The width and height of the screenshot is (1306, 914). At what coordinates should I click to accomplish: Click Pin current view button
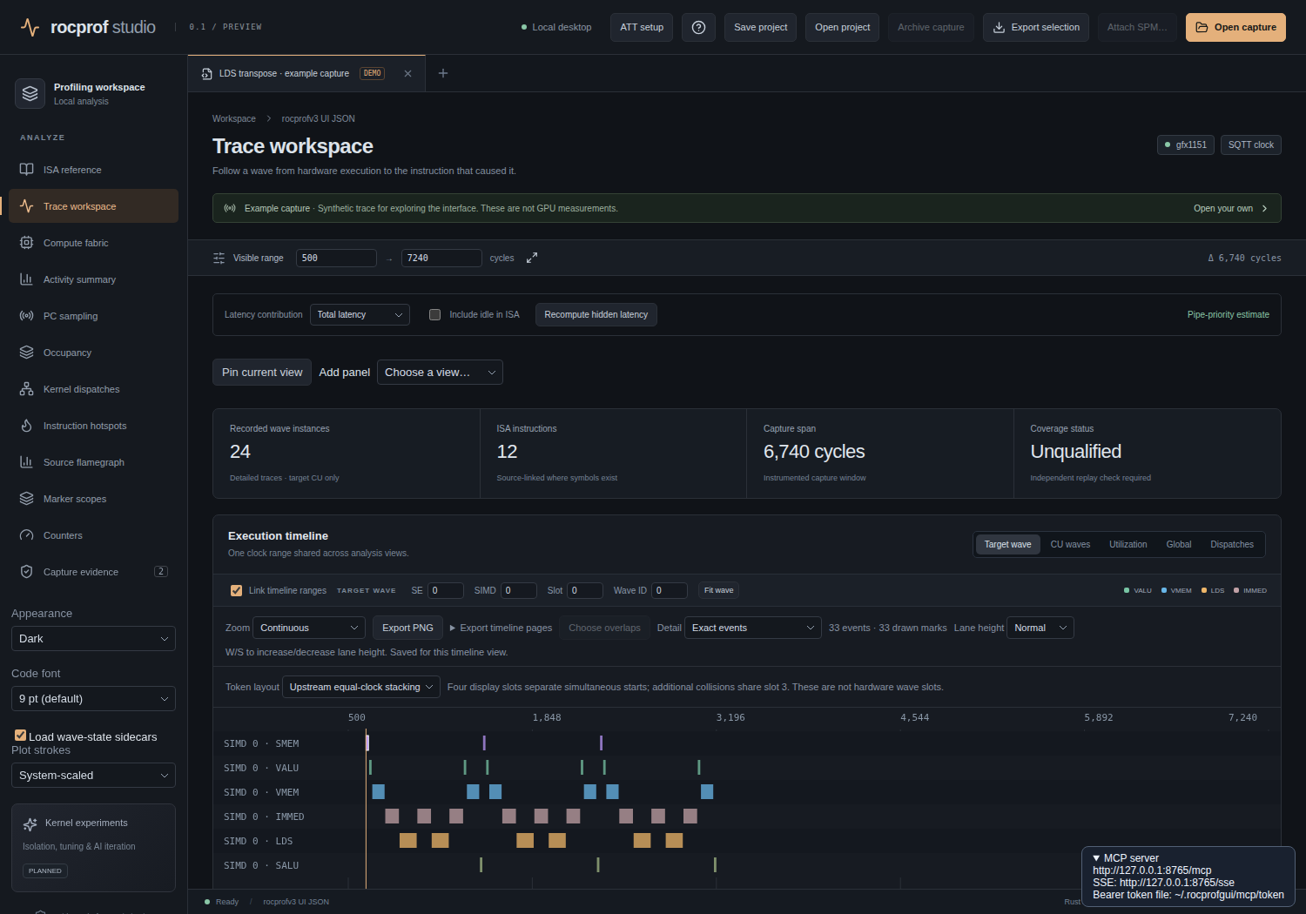(262, 373)
